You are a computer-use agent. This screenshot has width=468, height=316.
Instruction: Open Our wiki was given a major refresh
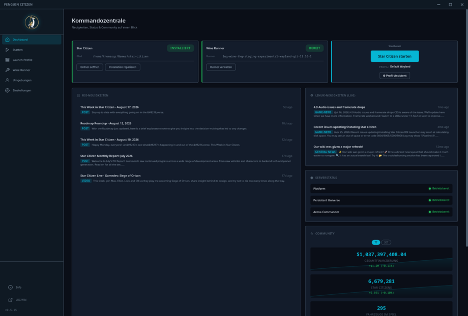(x=381, y=151)
